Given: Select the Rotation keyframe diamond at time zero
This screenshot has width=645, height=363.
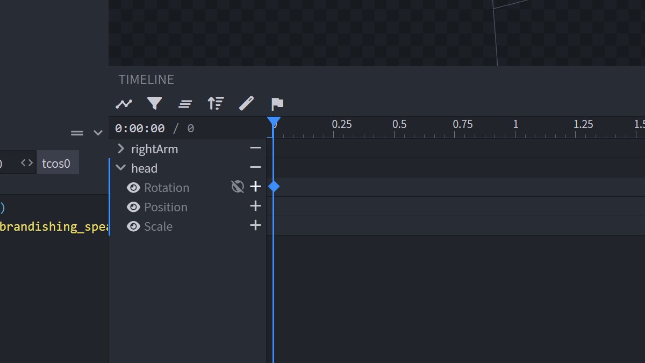Looking at the screenshot, I should click(274, 187).
